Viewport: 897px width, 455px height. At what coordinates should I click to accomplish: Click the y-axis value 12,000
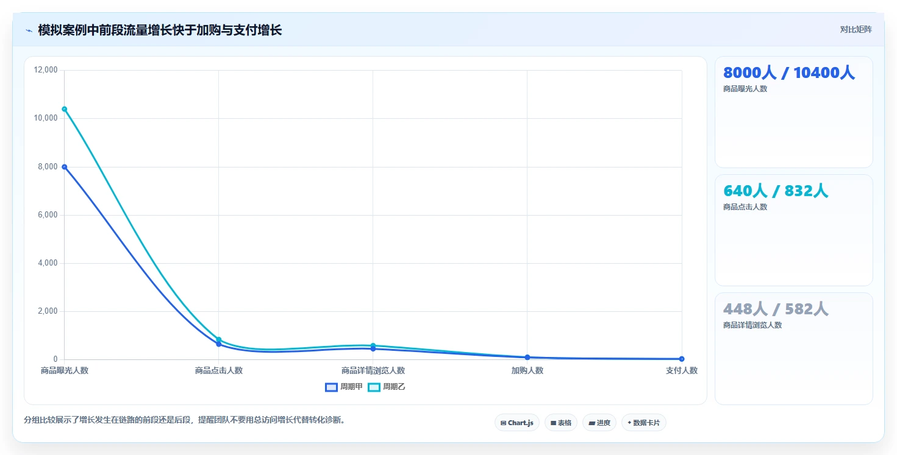coord(46,70)
